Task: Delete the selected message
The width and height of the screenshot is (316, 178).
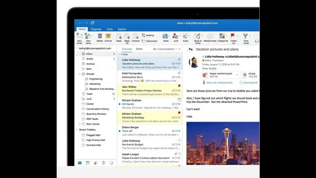Action: [100, 37]
